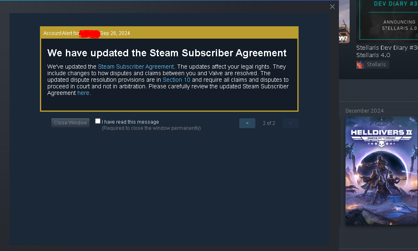Viewport: 418px width, 251px height.
Task: Open the Steam Subscriber Agreement link
Action: pyautogui.click(x=135, y=67)
